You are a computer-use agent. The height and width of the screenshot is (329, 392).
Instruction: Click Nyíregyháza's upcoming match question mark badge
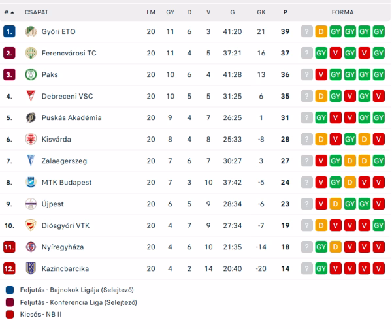pos(307,247)
